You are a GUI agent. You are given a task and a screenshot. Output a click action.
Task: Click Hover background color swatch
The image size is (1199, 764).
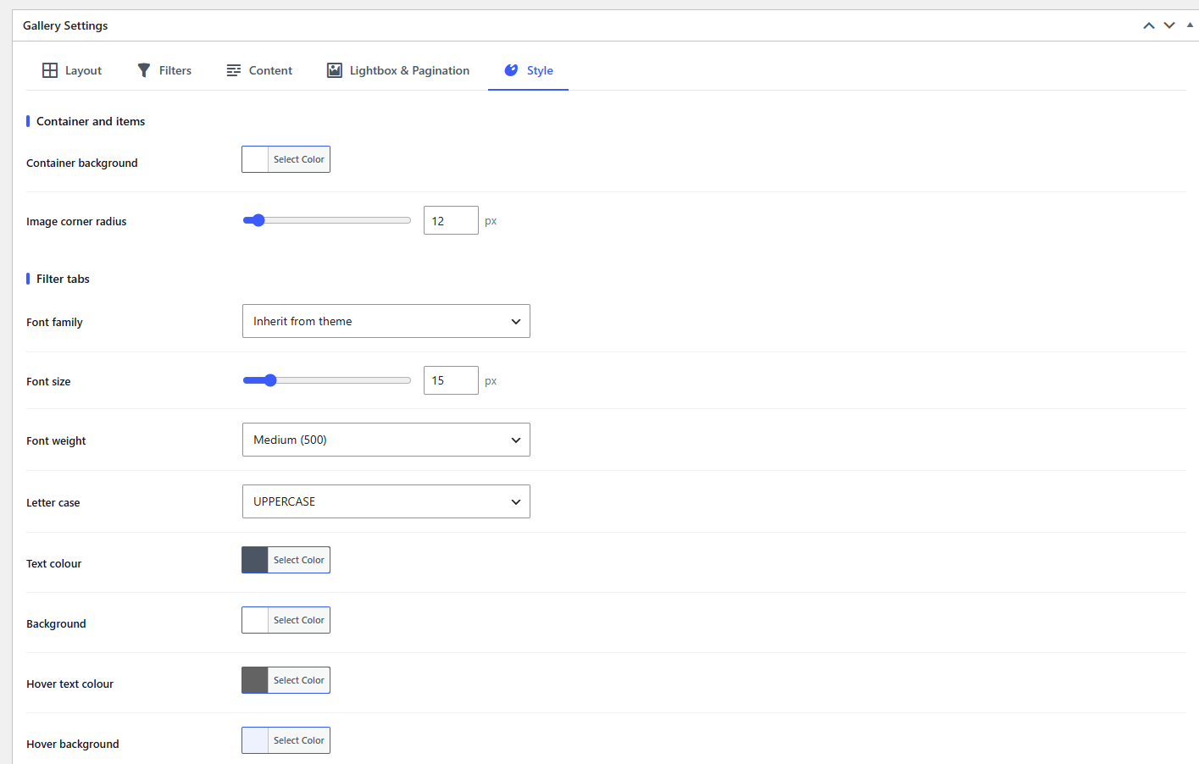click(255, 740)
